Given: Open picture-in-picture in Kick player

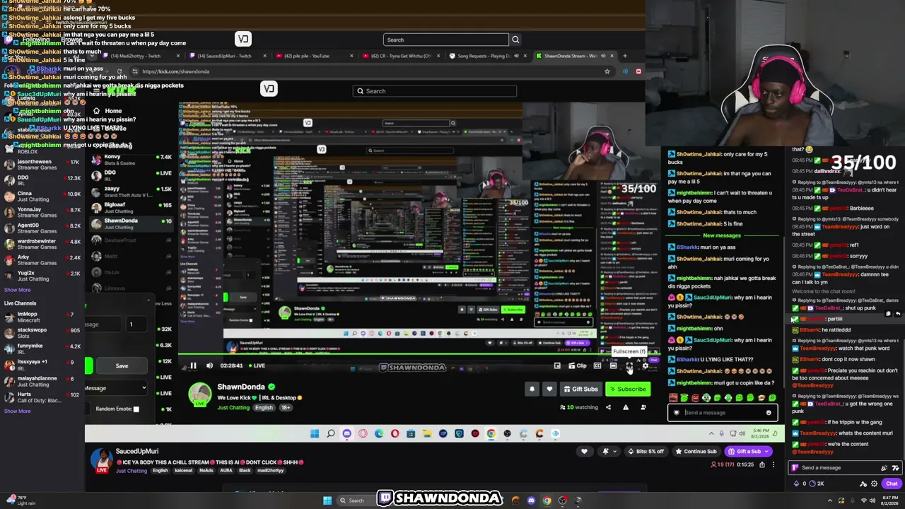Looking at the screenshot, I should point(557,365).
